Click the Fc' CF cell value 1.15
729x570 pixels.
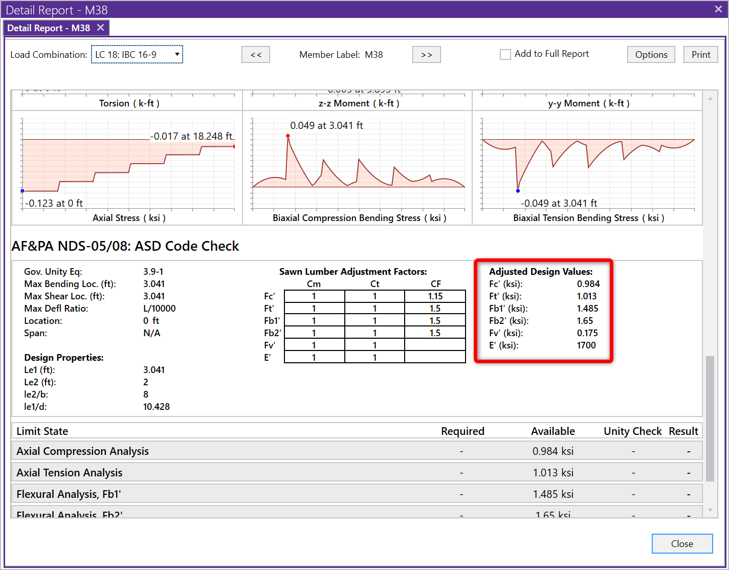click(x=435, y=296)
